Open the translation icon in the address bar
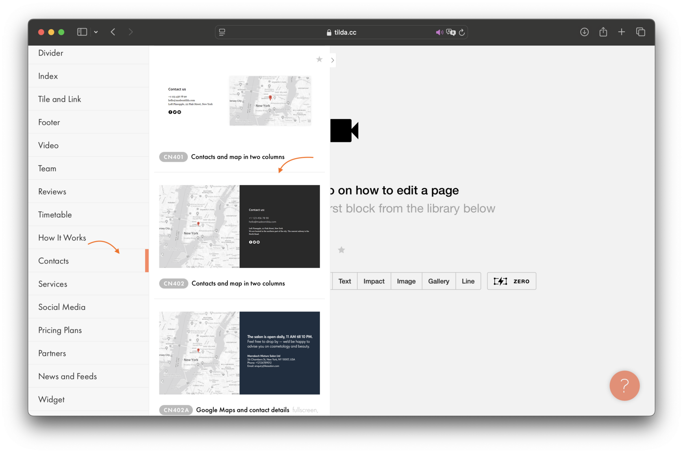 click(450, 32)
